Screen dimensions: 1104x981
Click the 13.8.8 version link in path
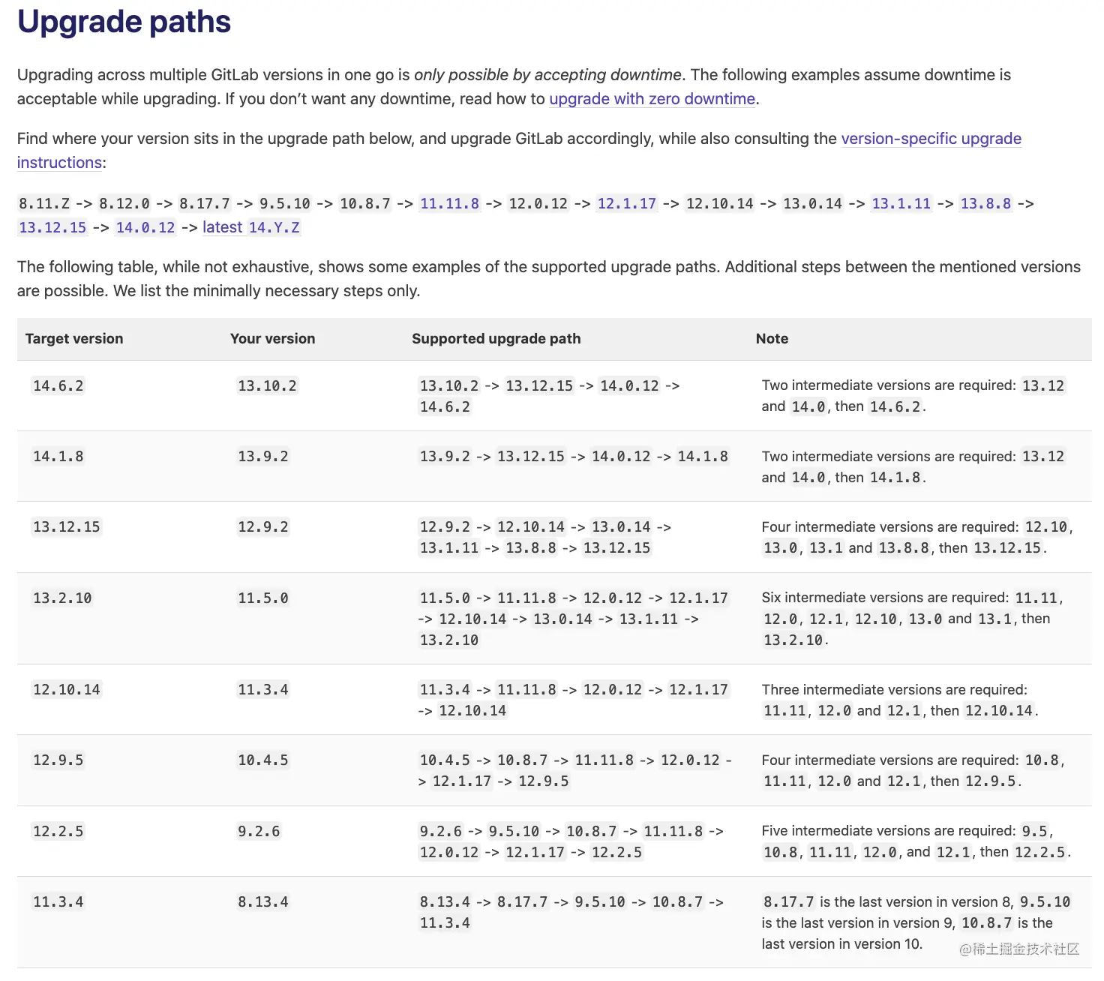point(985,203)
